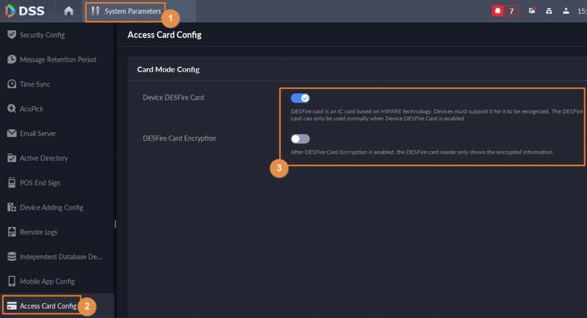
Task: Go to AcuPick settings
Action: (x=32, y=109)
